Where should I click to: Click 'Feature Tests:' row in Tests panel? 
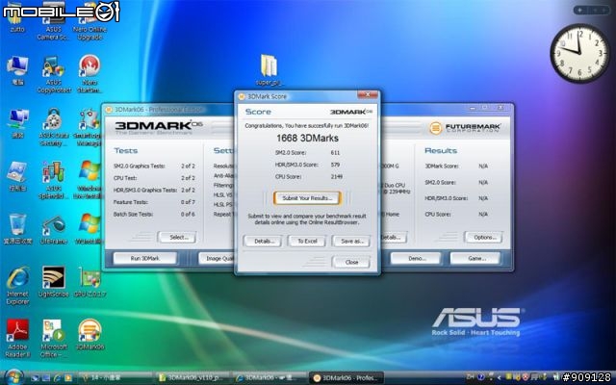pyautogui.click(x=154, y=202)
